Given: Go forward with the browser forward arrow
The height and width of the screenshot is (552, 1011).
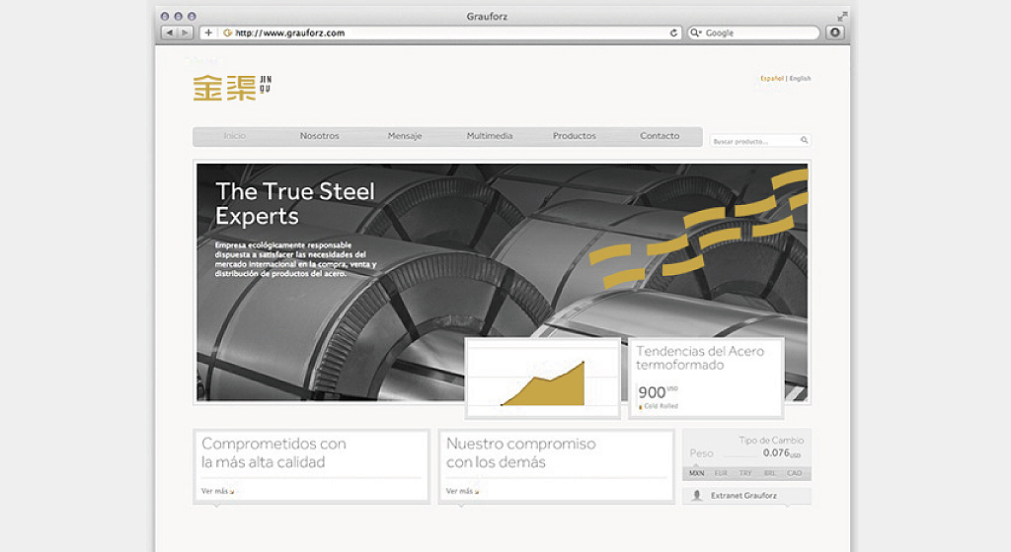Looking at the screenshot, I should point(185,33).
